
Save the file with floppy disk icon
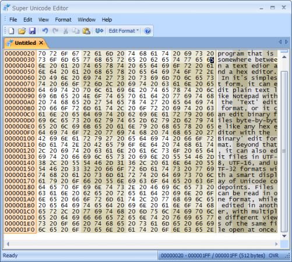point(32,31)
